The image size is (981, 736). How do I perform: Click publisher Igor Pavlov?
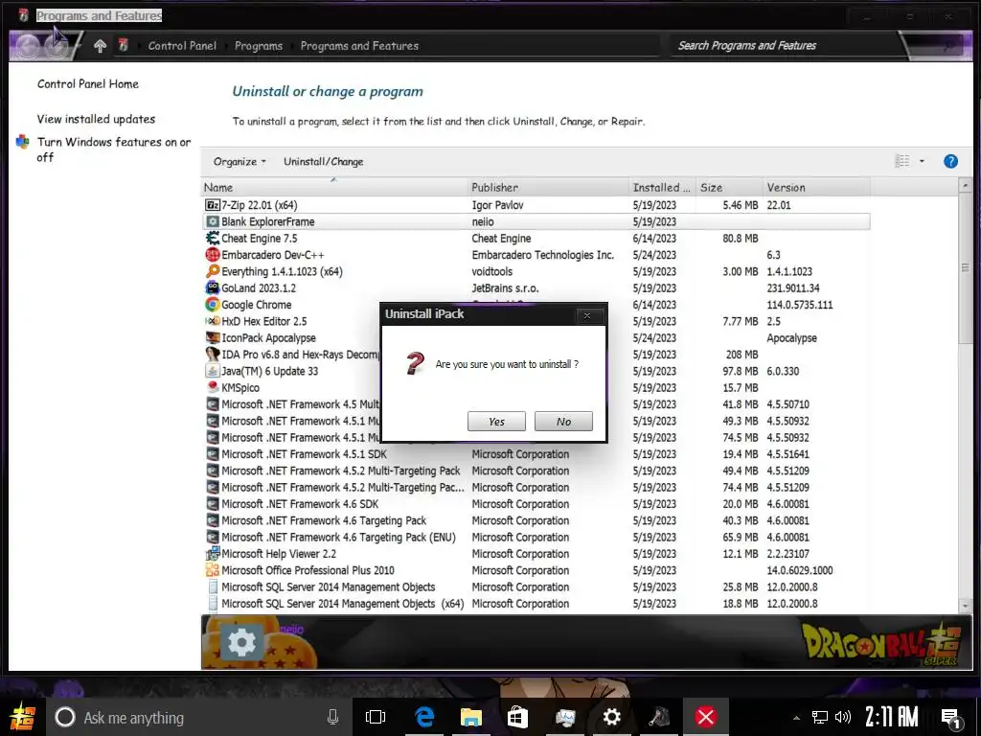pos(497,205)
